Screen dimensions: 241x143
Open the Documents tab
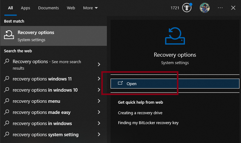(48, 8)
